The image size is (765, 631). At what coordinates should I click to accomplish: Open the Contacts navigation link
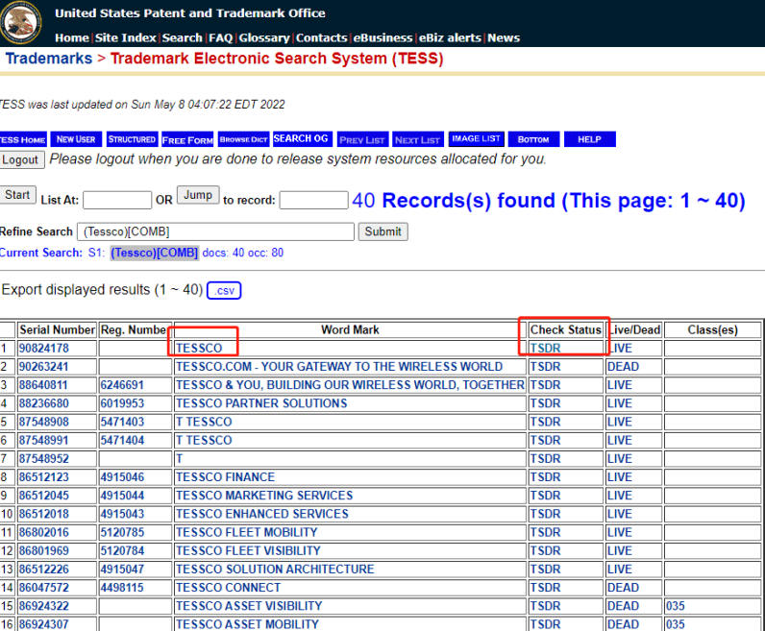322,38
